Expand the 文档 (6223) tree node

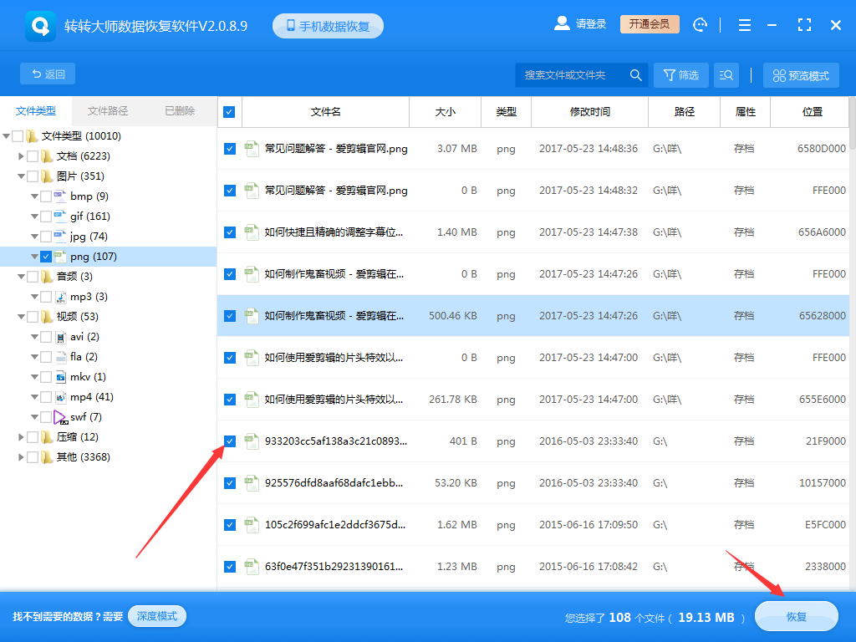[x=21, y=156]
